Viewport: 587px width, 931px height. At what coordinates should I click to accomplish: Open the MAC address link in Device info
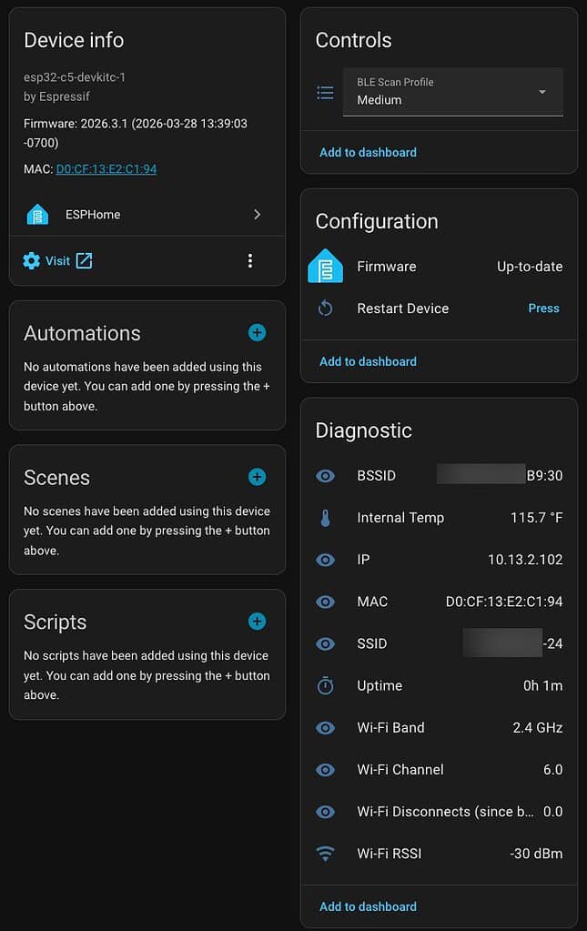click(x=106, y=169)
